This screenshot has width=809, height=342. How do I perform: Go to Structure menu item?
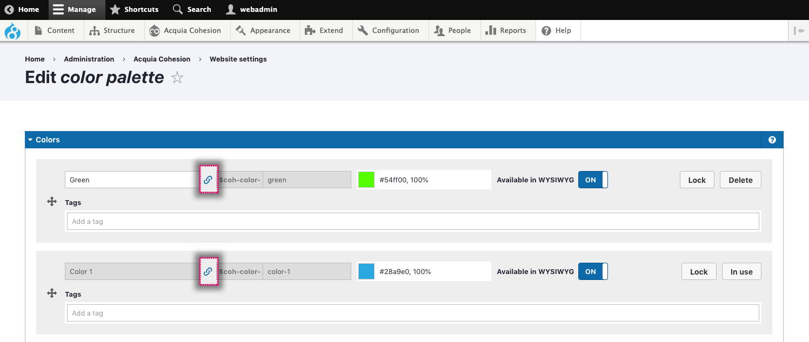(112, 31)
